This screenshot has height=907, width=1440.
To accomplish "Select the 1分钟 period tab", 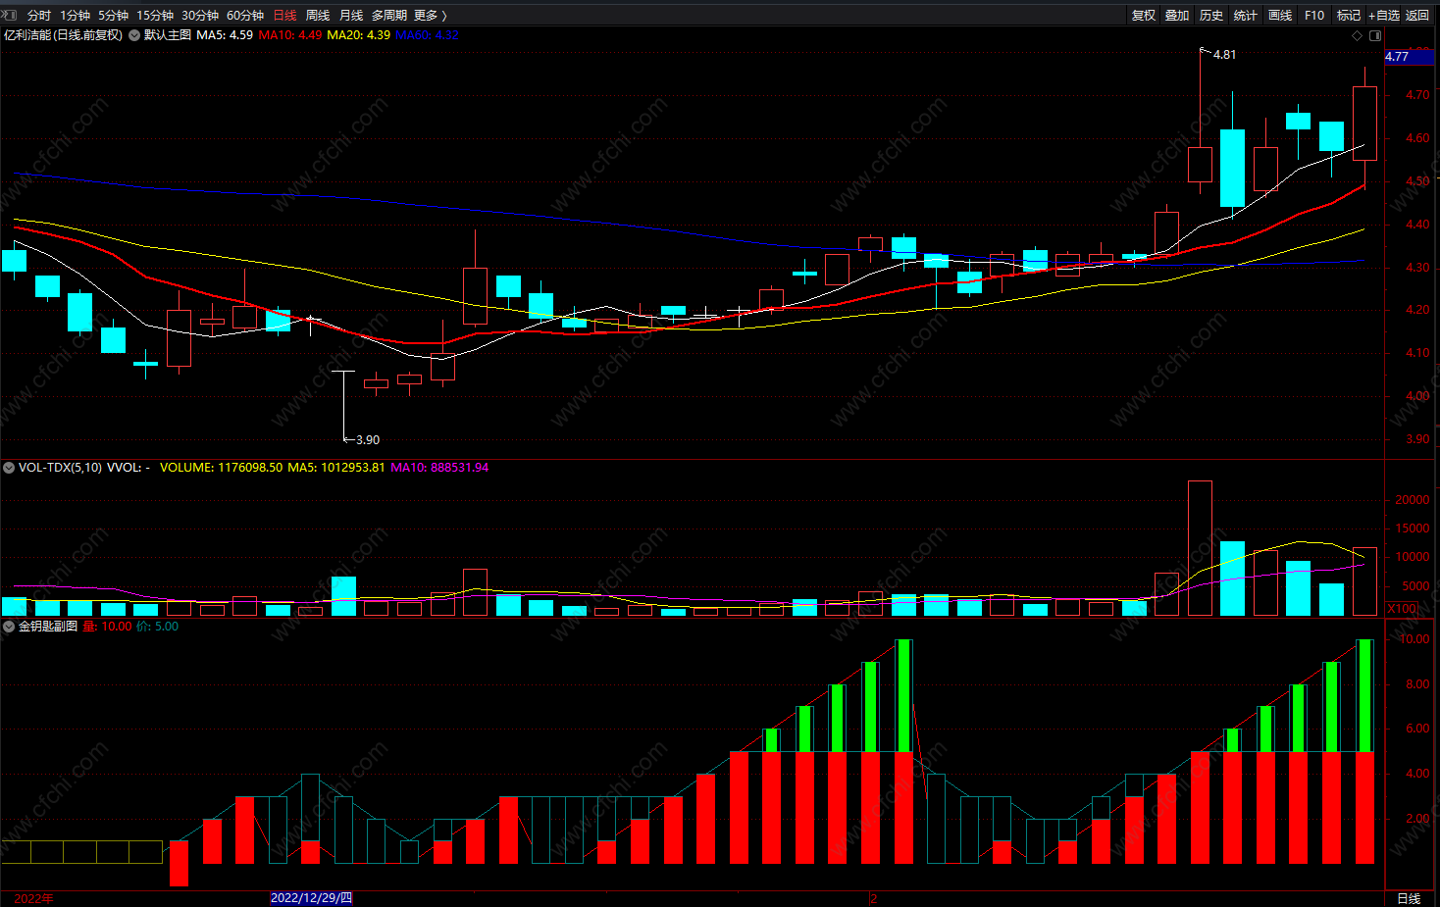I will [76, 16].
